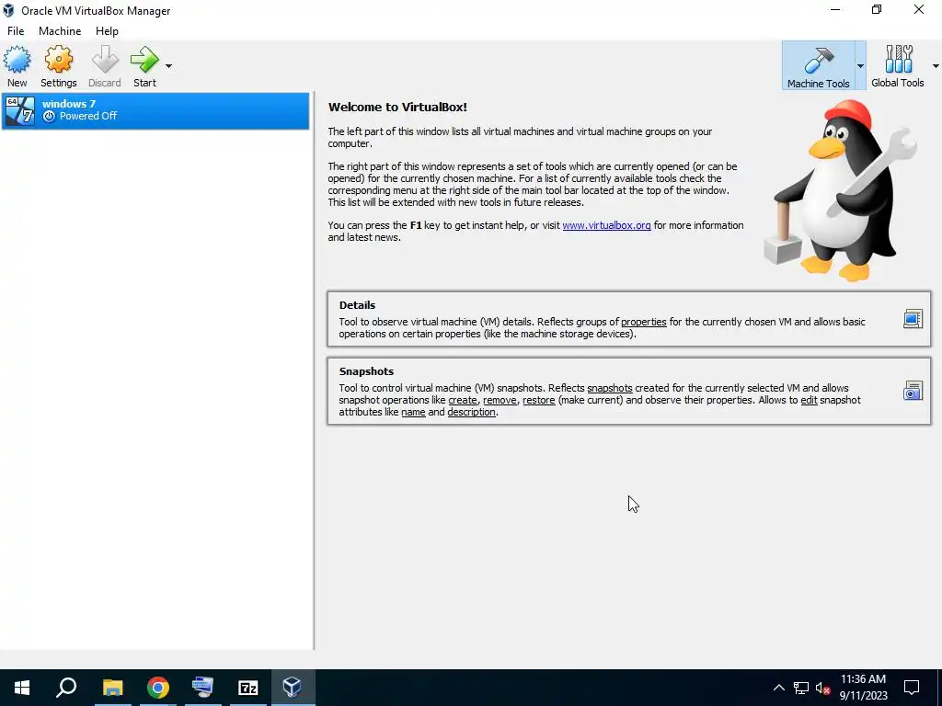This screenshot has width=942, height=706.
Task: Click the Welcome to VirtualBox! heading
Action: tap(397, 107)
